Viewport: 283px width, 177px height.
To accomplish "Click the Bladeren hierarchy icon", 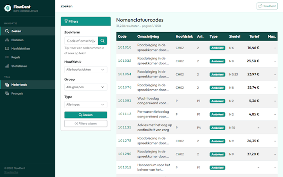I will pos(7,40).
